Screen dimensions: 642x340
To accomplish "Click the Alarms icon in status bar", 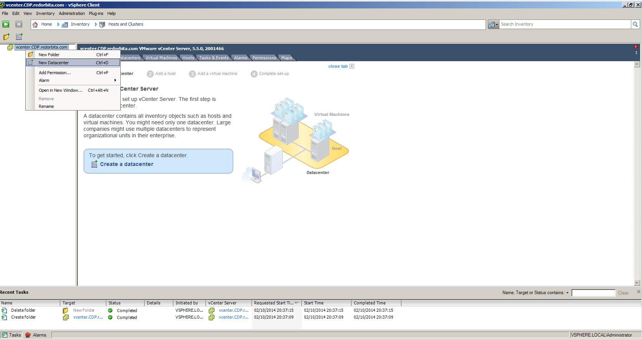I will [x=28, y=335].
